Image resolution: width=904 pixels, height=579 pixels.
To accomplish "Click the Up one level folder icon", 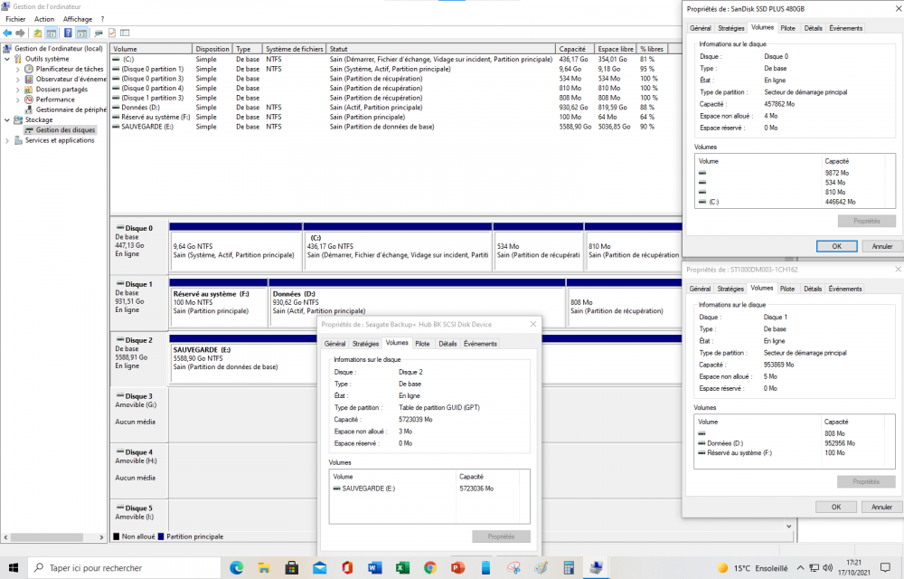I will tap(38, 33).
